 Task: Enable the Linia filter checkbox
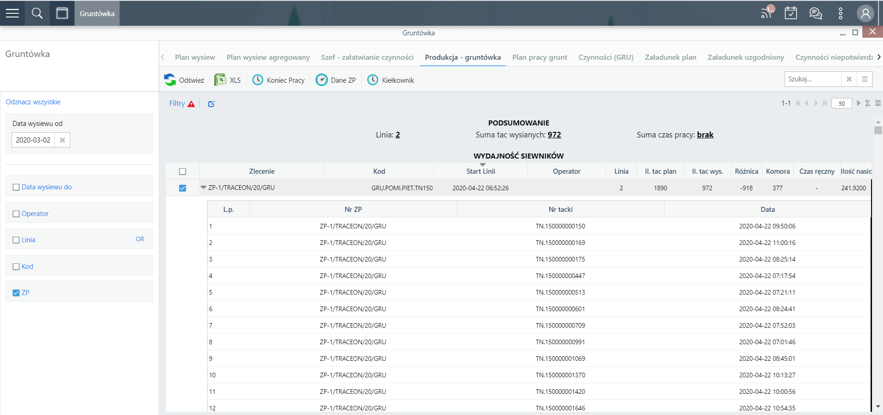[16, 240]
